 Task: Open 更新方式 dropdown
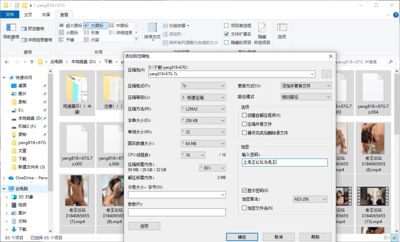click(306, 86)
